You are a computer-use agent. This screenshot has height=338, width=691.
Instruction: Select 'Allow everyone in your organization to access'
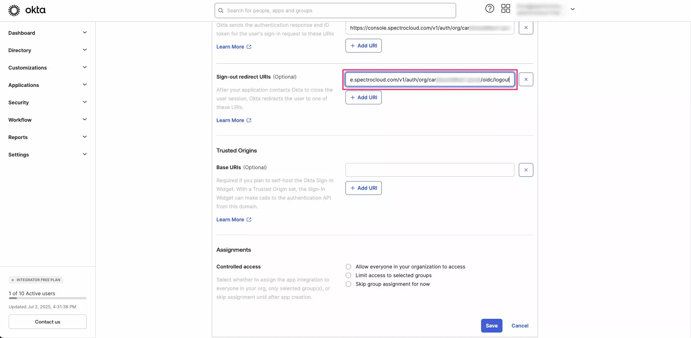click(x=348, y=267)
